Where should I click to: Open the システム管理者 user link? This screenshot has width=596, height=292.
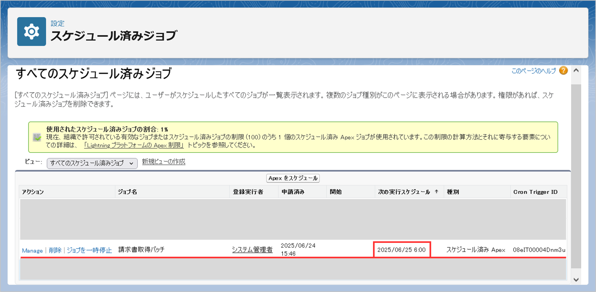pos(252,250)
